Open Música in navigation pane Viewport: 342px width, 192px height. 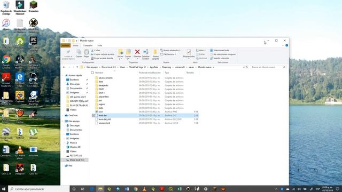click(x=73, y=143)
